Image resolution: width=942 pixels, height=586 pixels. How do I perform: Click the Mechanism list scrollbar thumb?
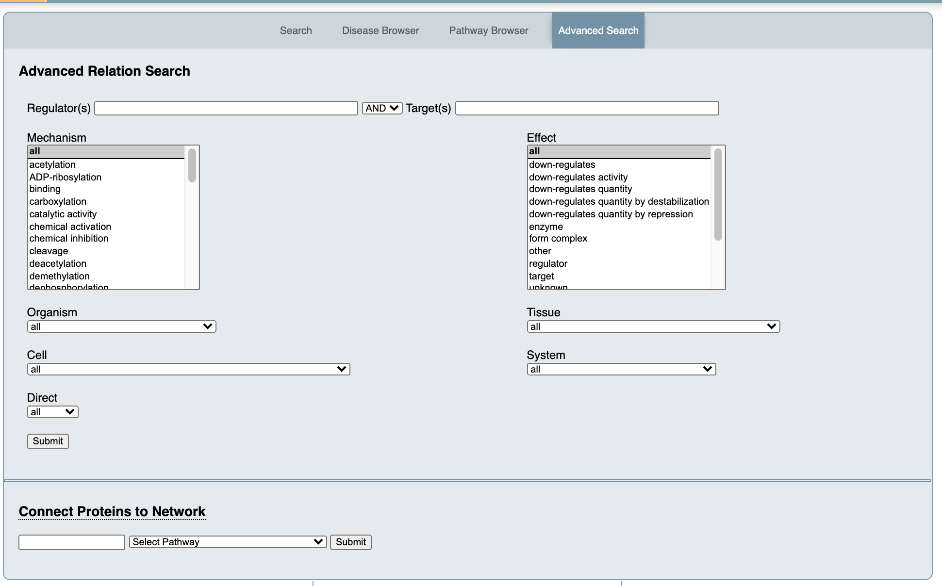(x=192, y=165)
